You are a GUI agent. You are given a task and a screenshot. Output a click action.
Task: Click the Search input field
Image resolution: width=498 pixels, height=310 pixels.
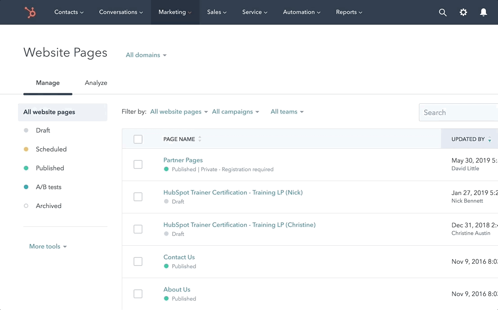(x=458, y=112)
